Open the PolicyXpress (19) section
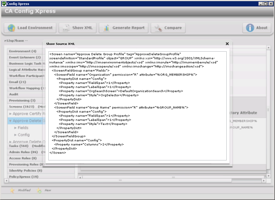Image resolution: width=275 pixels, height=200 pixels. tap(24, 177)
